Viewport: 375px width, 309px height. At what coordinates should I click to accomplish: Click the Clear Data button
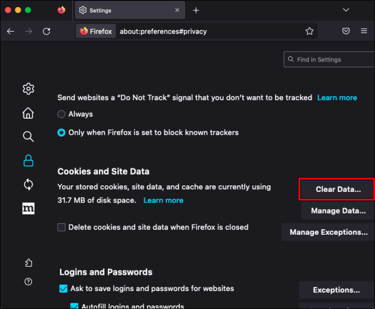[x=337, y=190]
